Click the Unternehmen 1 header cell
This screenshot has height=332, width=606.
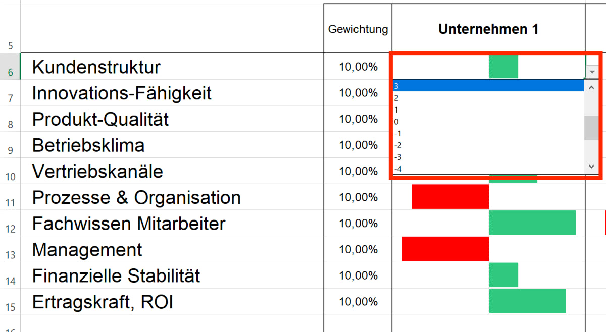click(x=488, y=29)
